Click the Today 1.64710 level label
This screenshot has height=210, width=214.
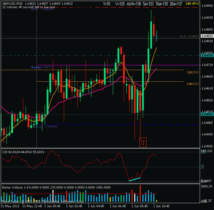click(x=42, y=67)
